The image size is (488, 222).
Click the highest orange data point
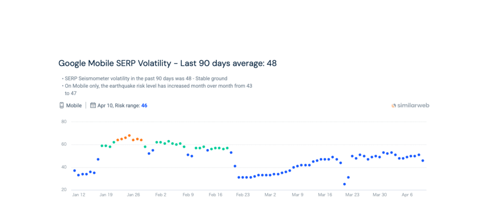129,135
